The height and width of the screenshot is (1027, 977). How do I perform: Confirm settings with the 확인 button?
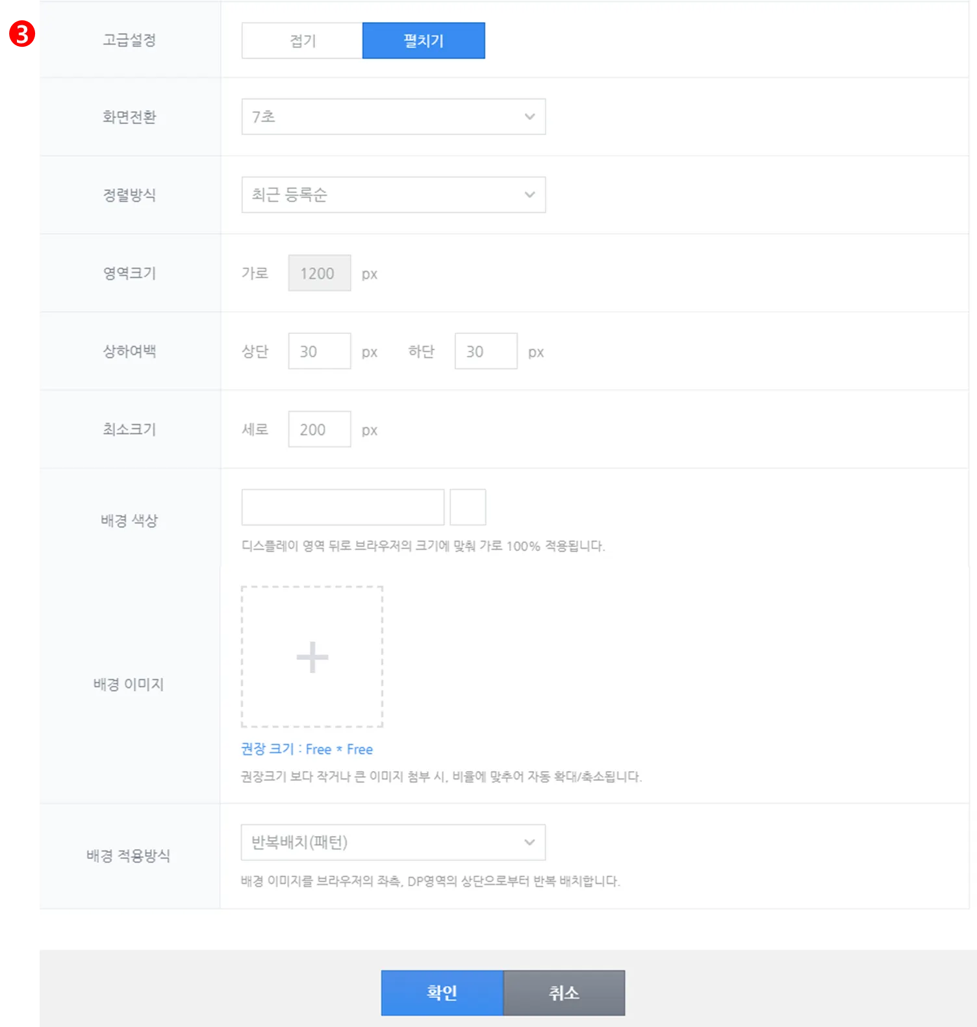442,993
